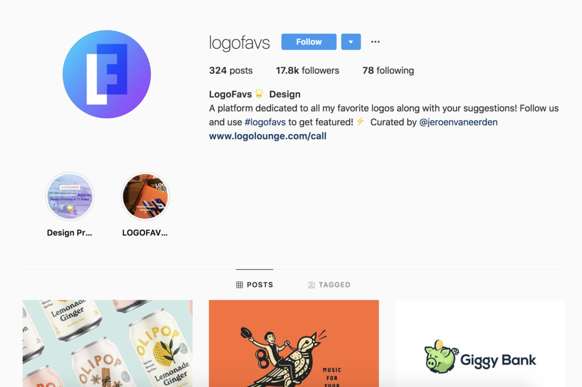Open the Giggy Bank logo post
The width and height of the screenshot is (582, 387).
point(480,343)
